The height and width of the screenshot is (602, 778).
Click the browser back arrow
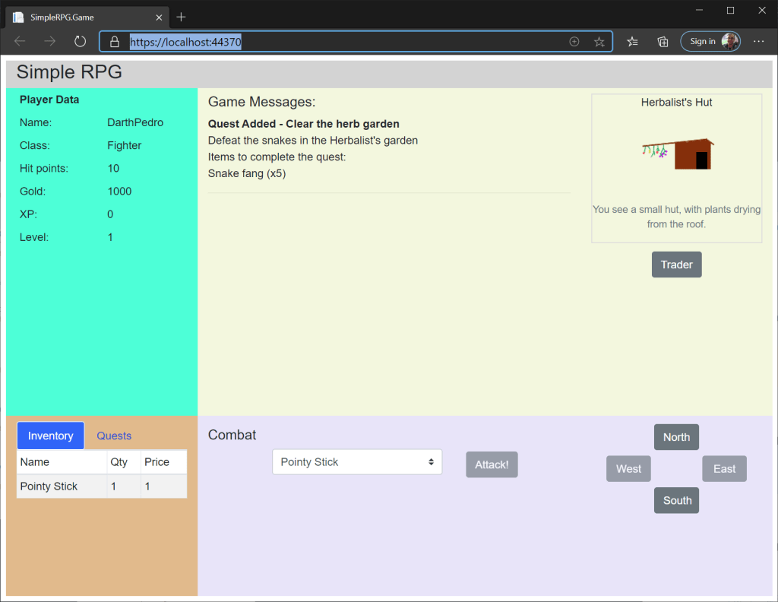tap(20, 42)
